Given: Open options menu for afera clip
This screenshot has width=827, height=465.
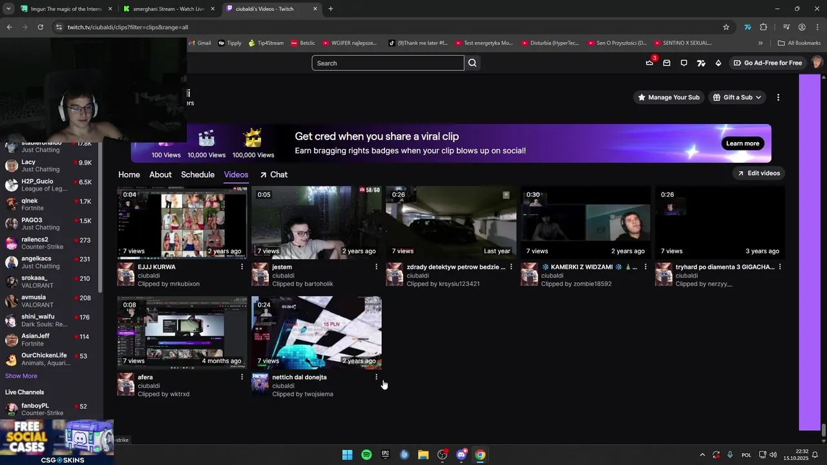Looking at the screenshot, I should click(242, 377).
